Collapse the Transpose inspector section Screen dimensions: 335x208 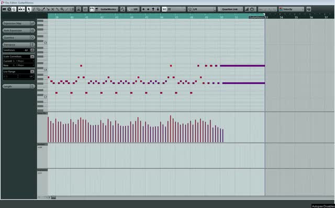pos(16,44)
